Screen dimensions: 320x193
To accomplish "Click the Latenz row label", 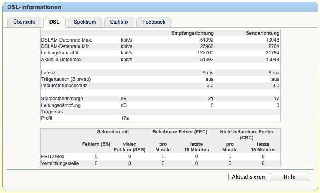I will point(48,73).
